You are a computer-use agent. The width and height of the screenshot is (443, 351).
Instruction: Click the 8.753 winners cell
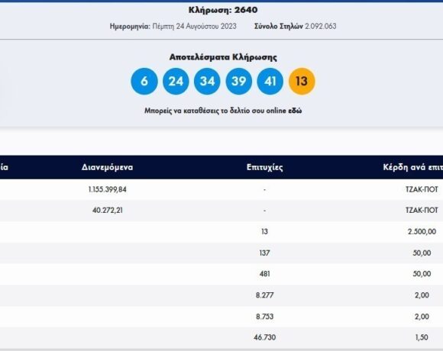tap(264, 317)
